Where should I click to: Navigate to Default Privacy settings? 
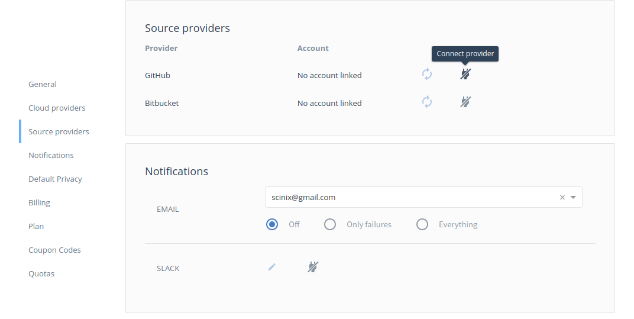point(55,179)
